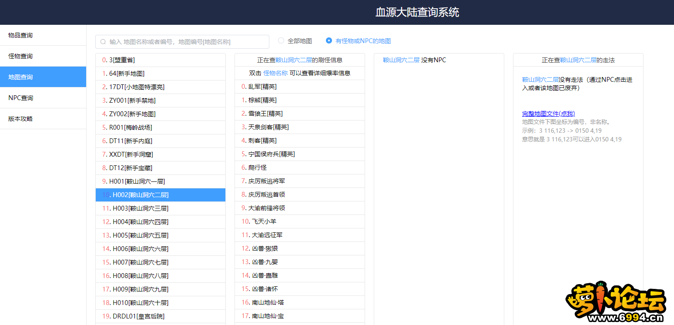Click monster 爬行怪
The image size is (674, 325).
tap(300, 168)
